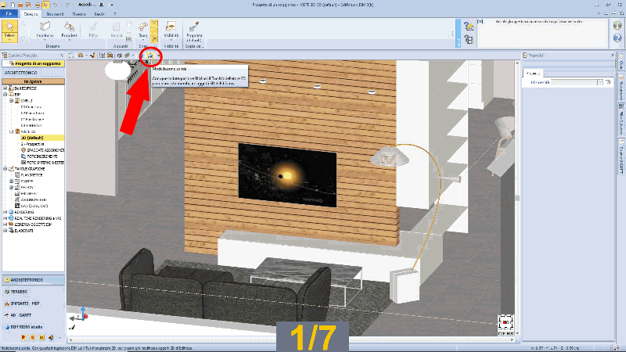
Task: Toggle the bottom yellow snap option button
Action: click(153, 39)
